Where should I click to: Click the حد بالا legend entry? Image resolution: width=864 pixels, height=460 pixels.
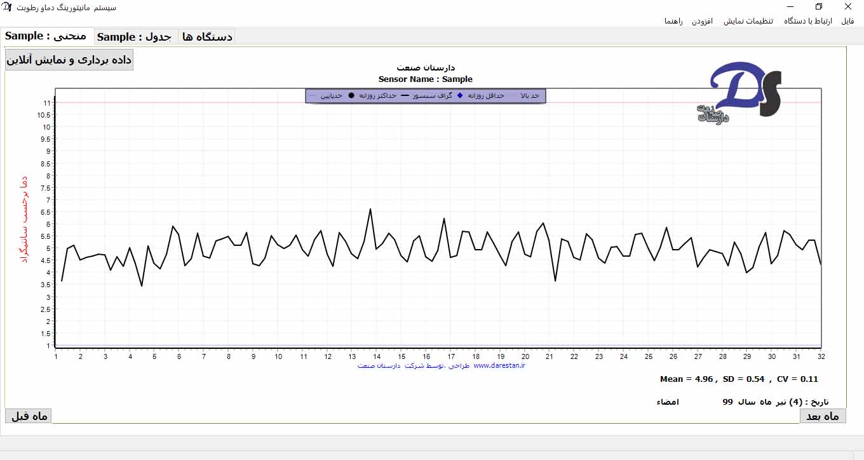[529, 95]
